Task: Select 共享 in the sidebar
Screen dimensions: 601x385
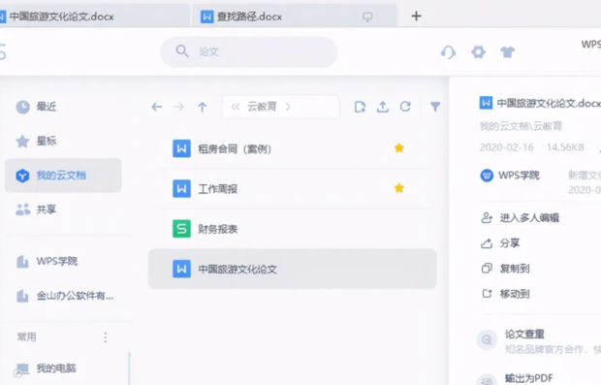Action: pos(63,209)
